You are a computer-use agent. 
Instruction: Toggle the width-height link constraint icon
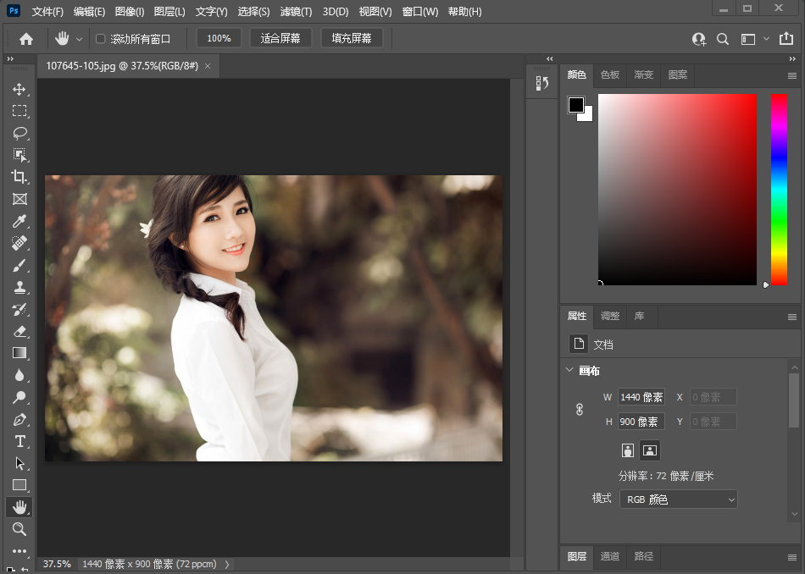pos(580,409)
